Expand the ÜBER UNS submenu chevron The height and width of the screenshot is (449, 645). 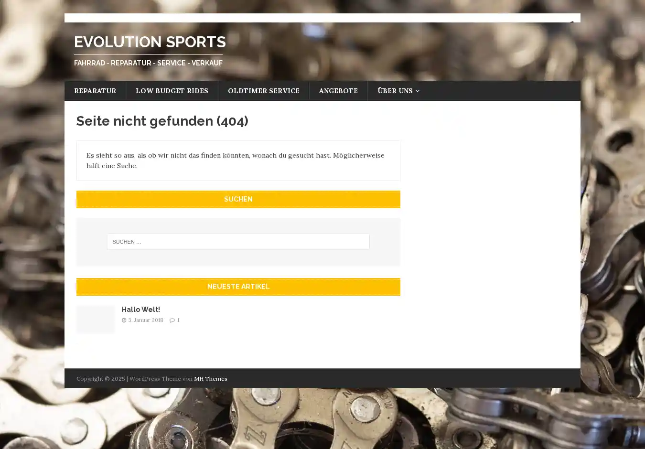[x=418, y=91]
